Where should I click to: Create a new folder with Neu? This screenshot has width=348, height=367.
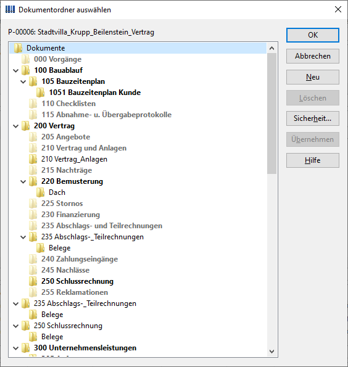point(313,77)
